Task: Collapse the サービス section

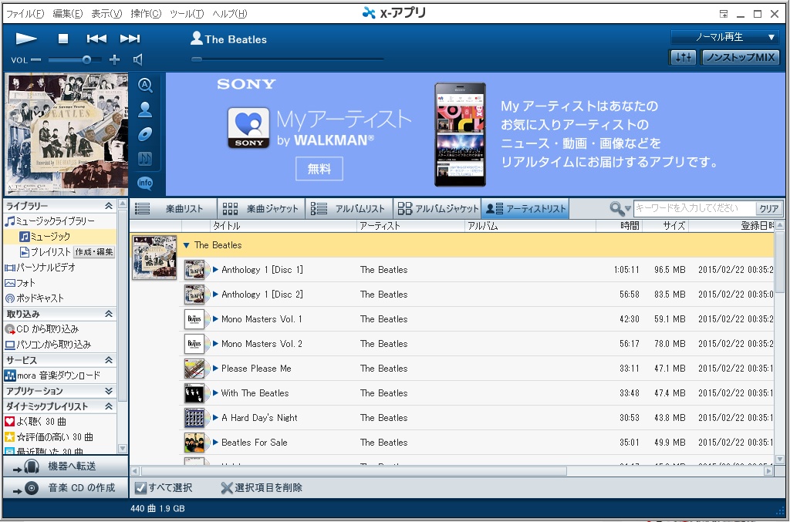Action: coord(108,360)
